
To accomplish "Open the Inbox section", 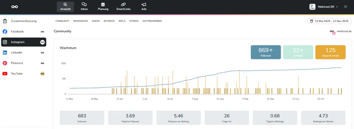I will [84, 7].
